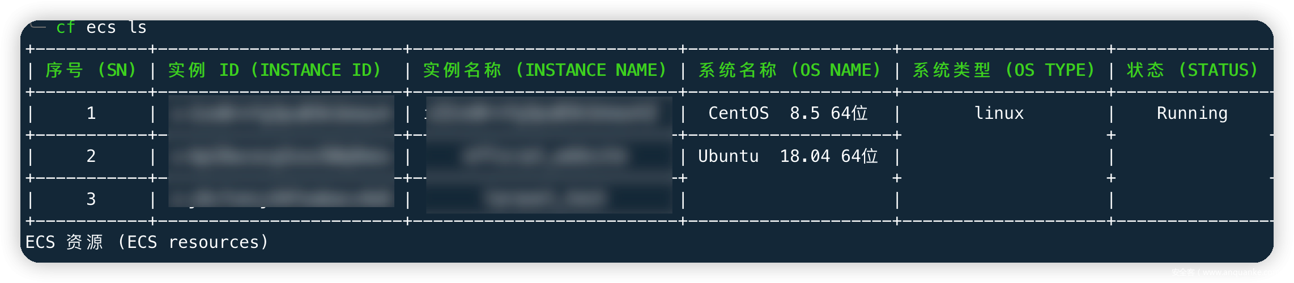The width and height of the screenshot is (1294, 283).
Task: Click the 'ECS 资源 (ECS resources)' caption
Action: [x=146, y=242]
